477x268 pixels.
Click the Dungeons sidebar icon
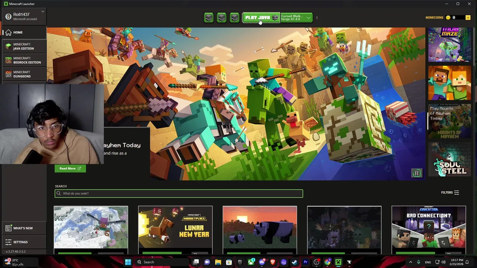8,74
